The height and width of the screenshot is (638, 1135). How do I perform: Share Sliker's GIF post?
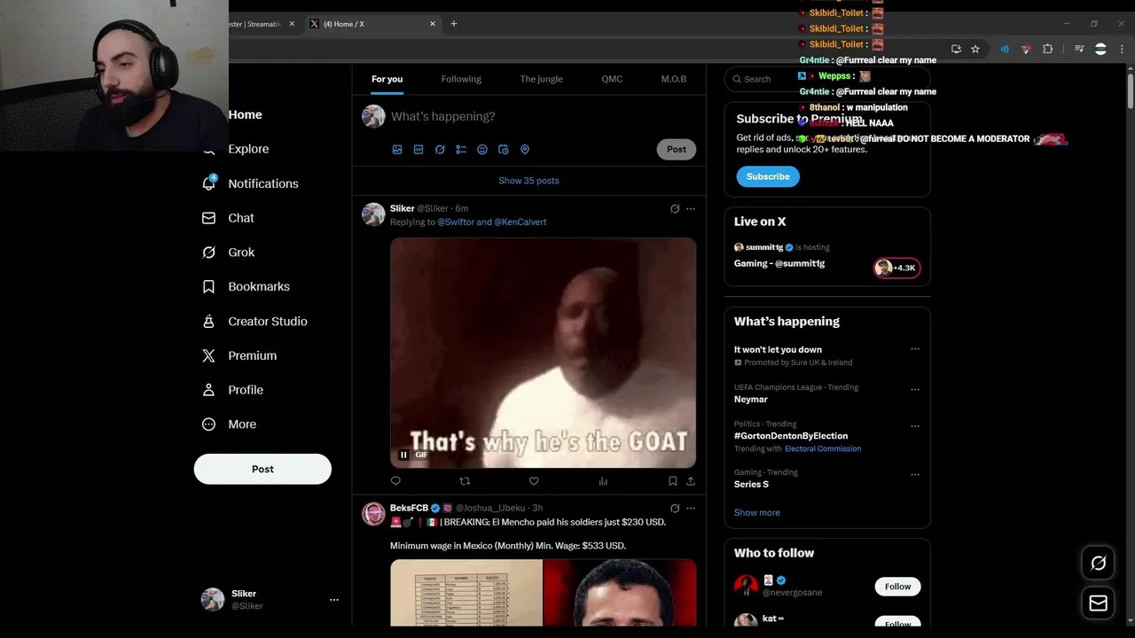pos(691,481)
